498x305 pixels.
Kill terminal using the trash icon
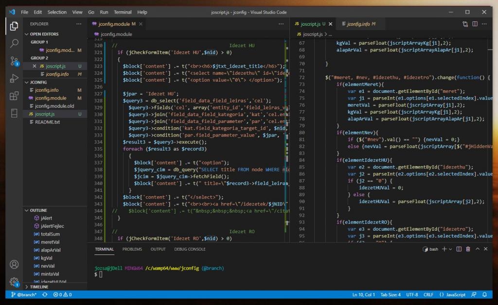tap(468, 249)
